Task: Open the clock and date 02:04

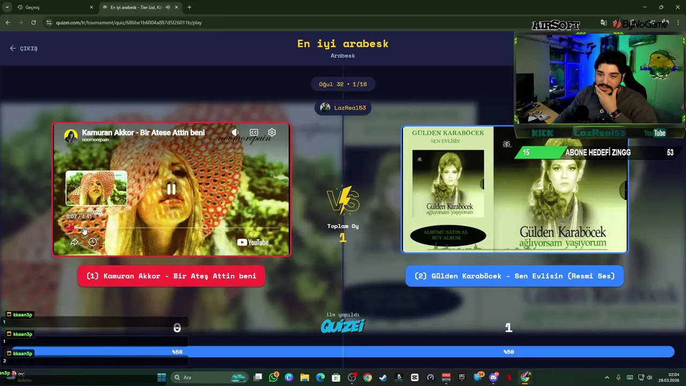Action: 669,377
